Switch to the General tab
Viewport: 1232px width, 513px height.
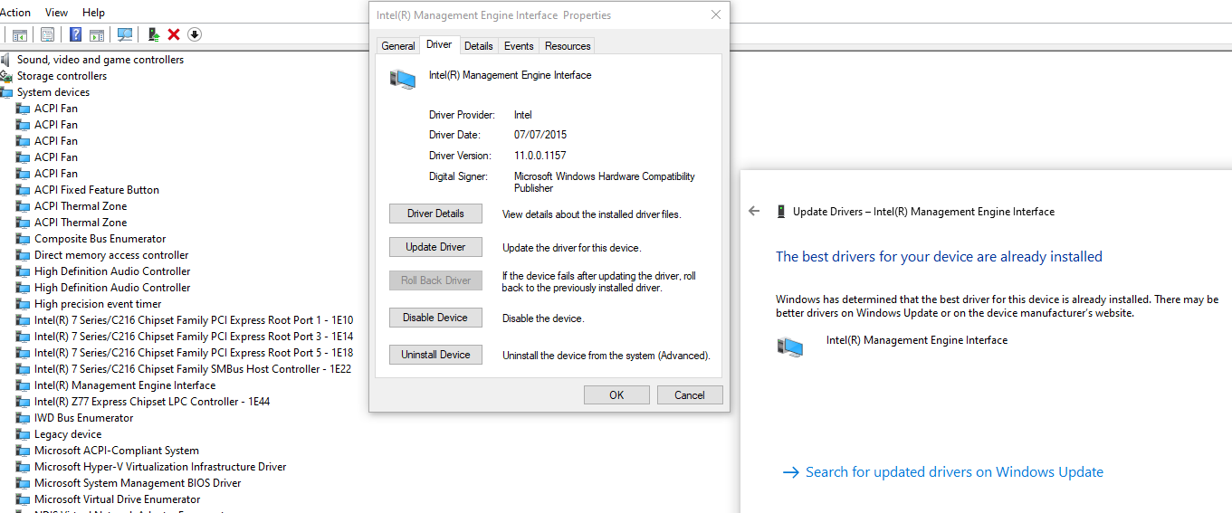[x=398, y=46]
